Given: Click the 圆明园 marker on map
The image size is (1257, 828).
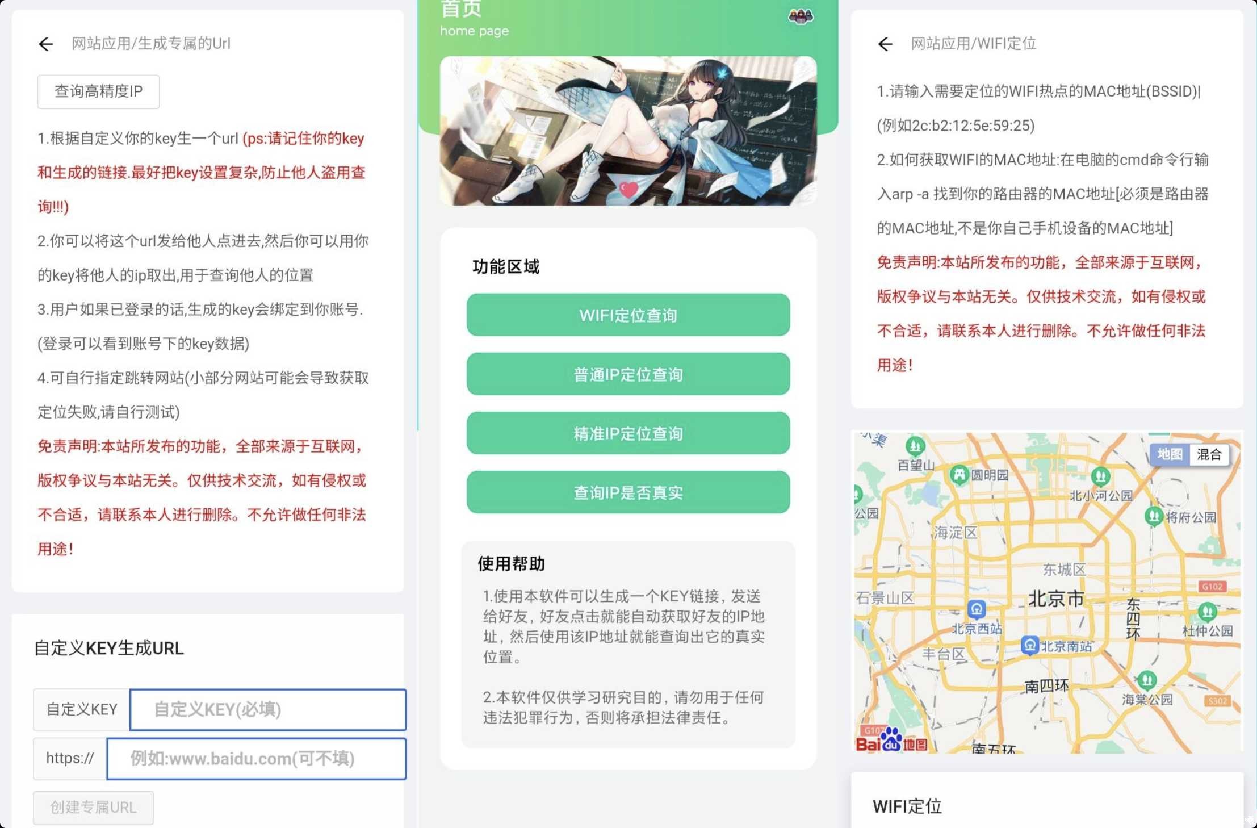Looking at the screenshot, I should point(959,475).
